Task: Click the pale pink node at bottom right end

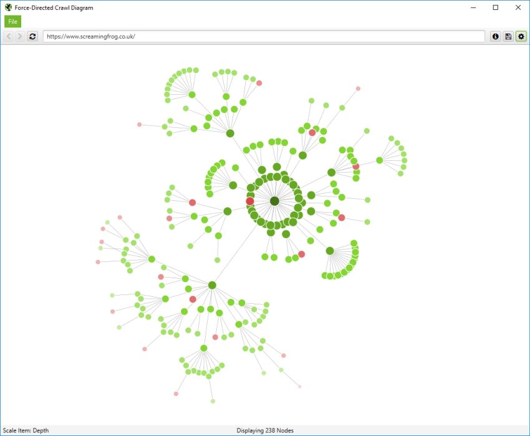Action: click(299, 387)
